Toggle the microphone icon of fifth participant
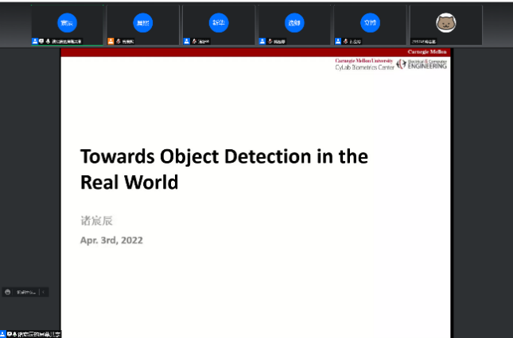 coord(344,40)
